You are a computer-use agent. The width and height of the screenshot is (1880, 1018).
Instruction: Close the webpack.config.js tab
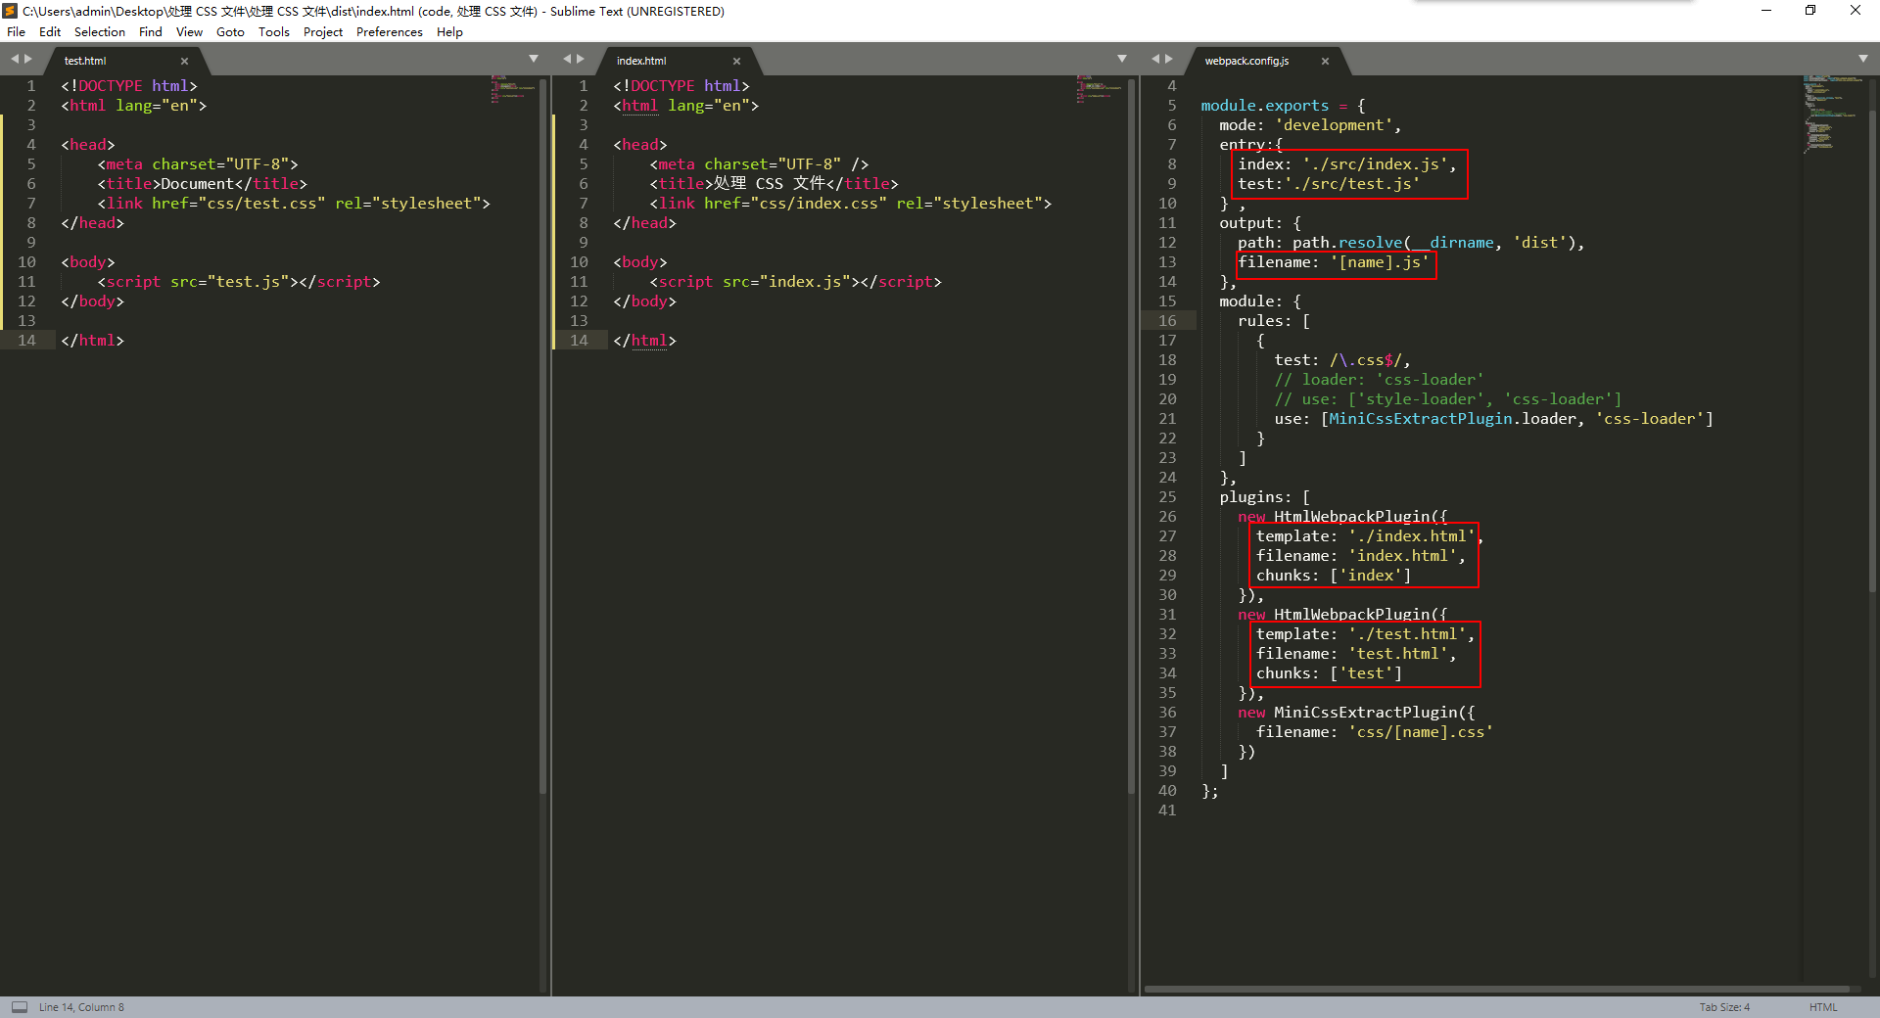(1325, 61)
